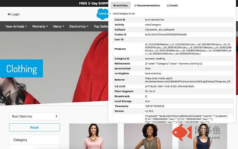This screenshot has width=238, height=149.
Task: Click the Salesforce cloud logo
Action: point(103,14)
